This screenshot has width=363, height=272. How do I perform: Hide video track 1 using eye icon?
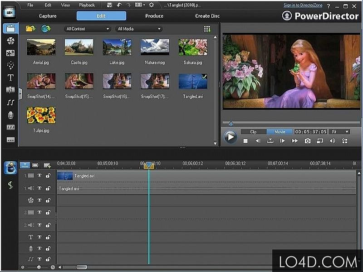(39, 176)
